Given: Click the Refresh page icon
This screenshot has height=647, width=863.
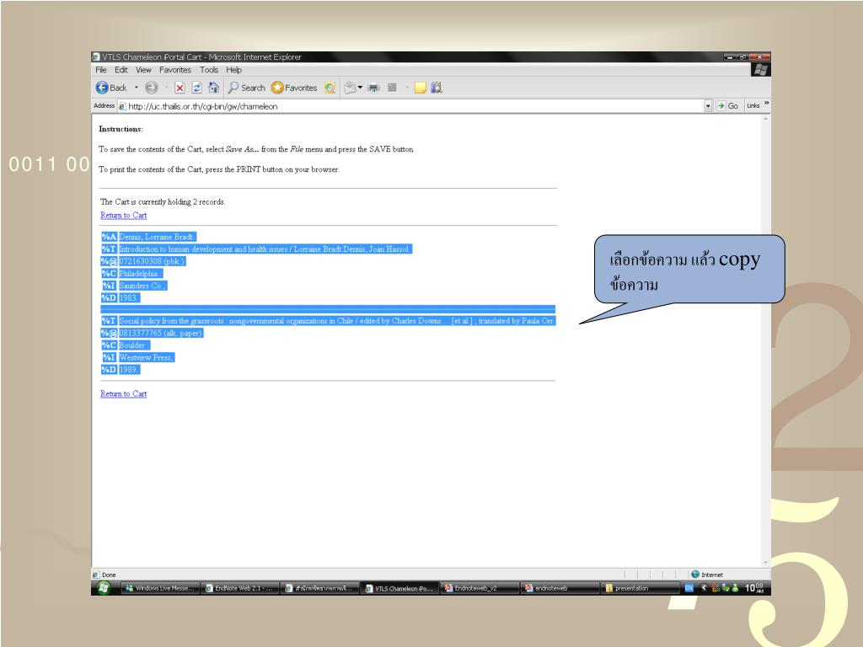Looking at the screenshot, I should tap(196, 88).
